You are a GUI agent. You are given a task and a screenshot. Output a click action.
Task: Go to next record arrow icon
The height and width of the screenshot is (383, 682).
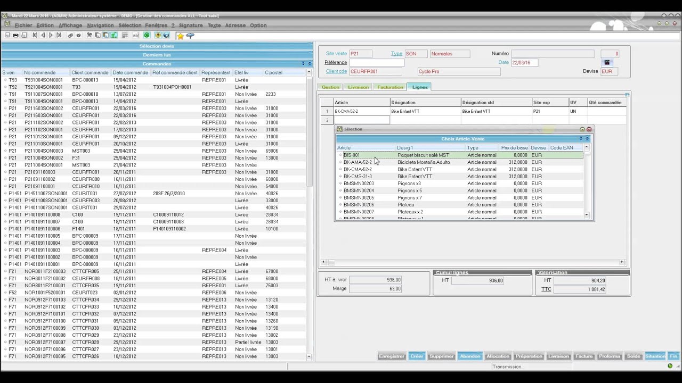click(51, 35)
